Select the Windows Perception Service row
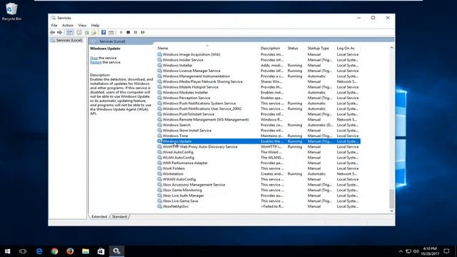Viewport: 457px width, 257px height. [258, 98]
